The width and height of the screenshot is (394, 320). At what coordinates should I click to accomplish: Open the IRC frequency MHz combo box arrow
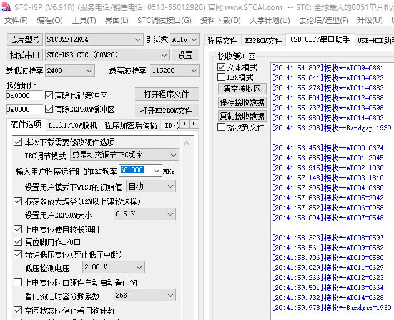coord(157,171)
